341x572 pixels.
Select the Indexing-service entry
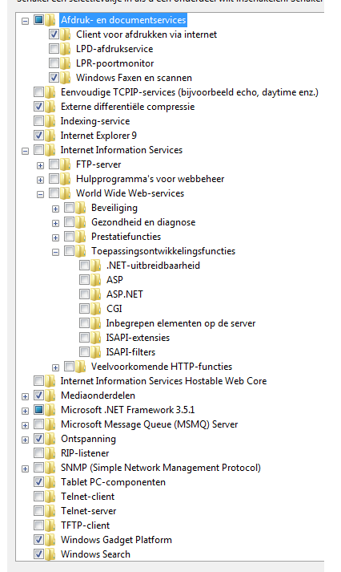tap(95, 121)
